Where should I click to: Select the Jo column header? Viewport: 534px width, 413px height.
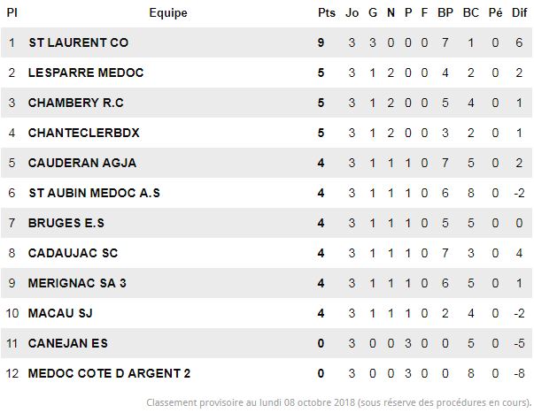pos(352,12)
